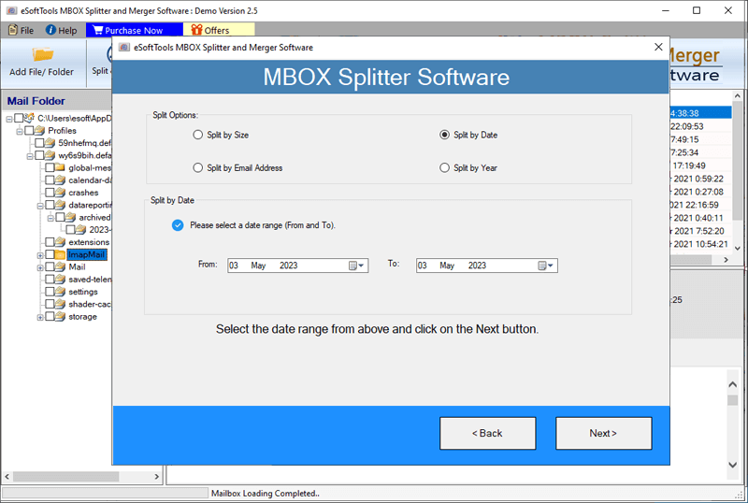Collapse the archived tree node

click(x=50, y=219)
